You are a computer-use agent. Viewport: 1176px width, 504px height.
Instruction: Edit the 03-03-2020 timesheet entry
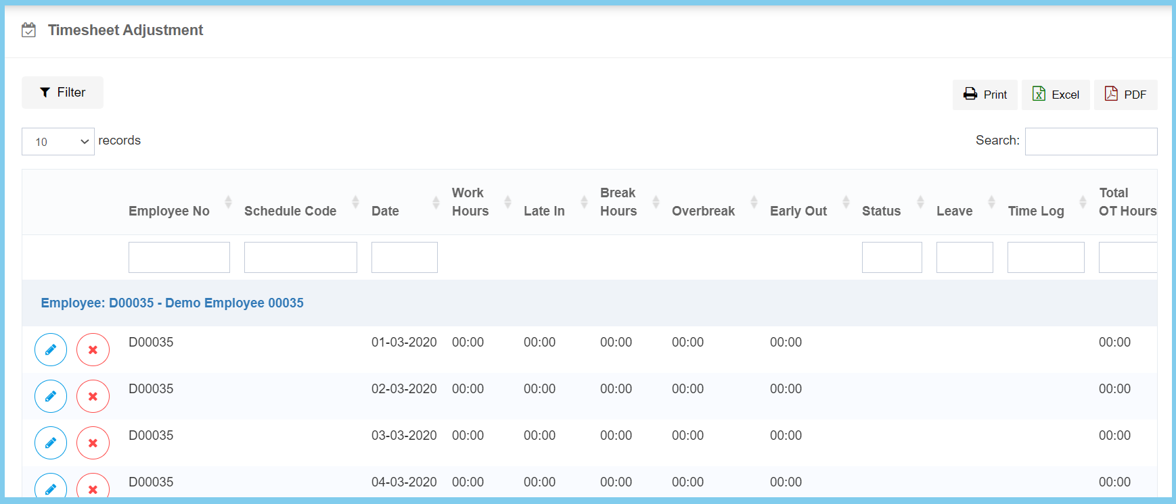coord(51,443)
